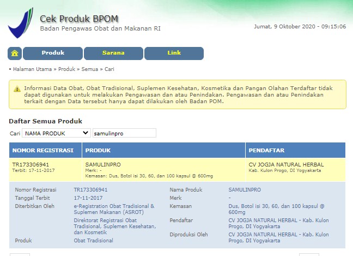Click the yellow warning triangle icon
353x256 pixels.
pyautogui.click(x=17, y=89)
